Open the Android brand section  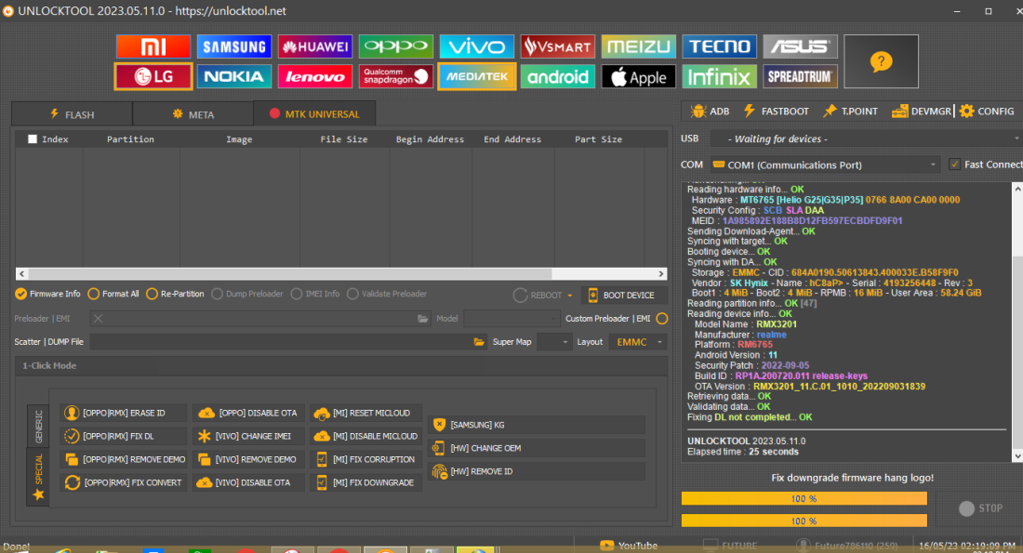558,76
